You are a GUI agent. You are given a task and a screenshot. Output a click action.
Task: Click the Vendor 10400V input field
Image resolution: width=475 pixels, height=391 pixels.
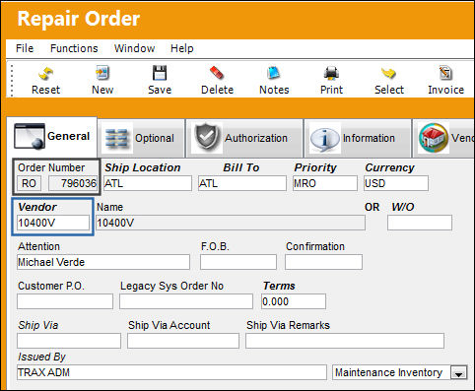coord(53,223)
